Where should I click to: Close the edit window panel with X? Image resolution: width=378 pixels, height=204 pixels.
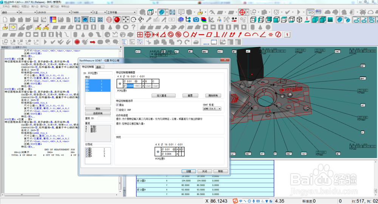coord(121,47)
